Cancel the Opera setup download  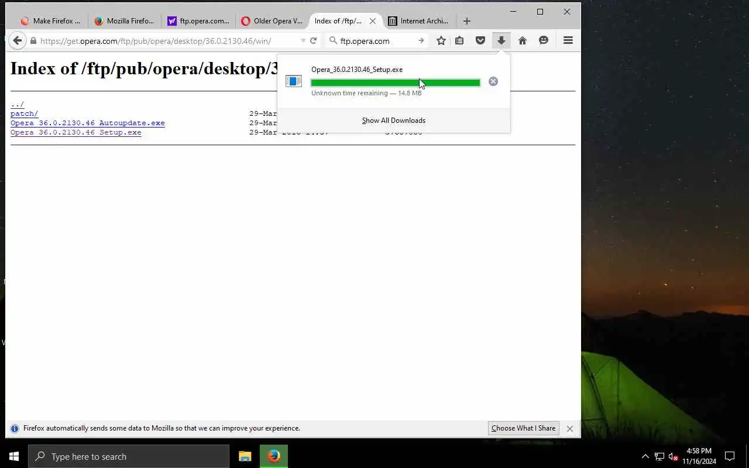493,81
